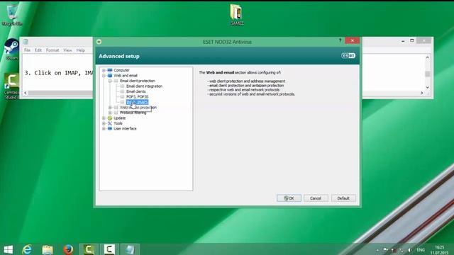Click the ENG language indicator
454x255 pixels.
421,250
